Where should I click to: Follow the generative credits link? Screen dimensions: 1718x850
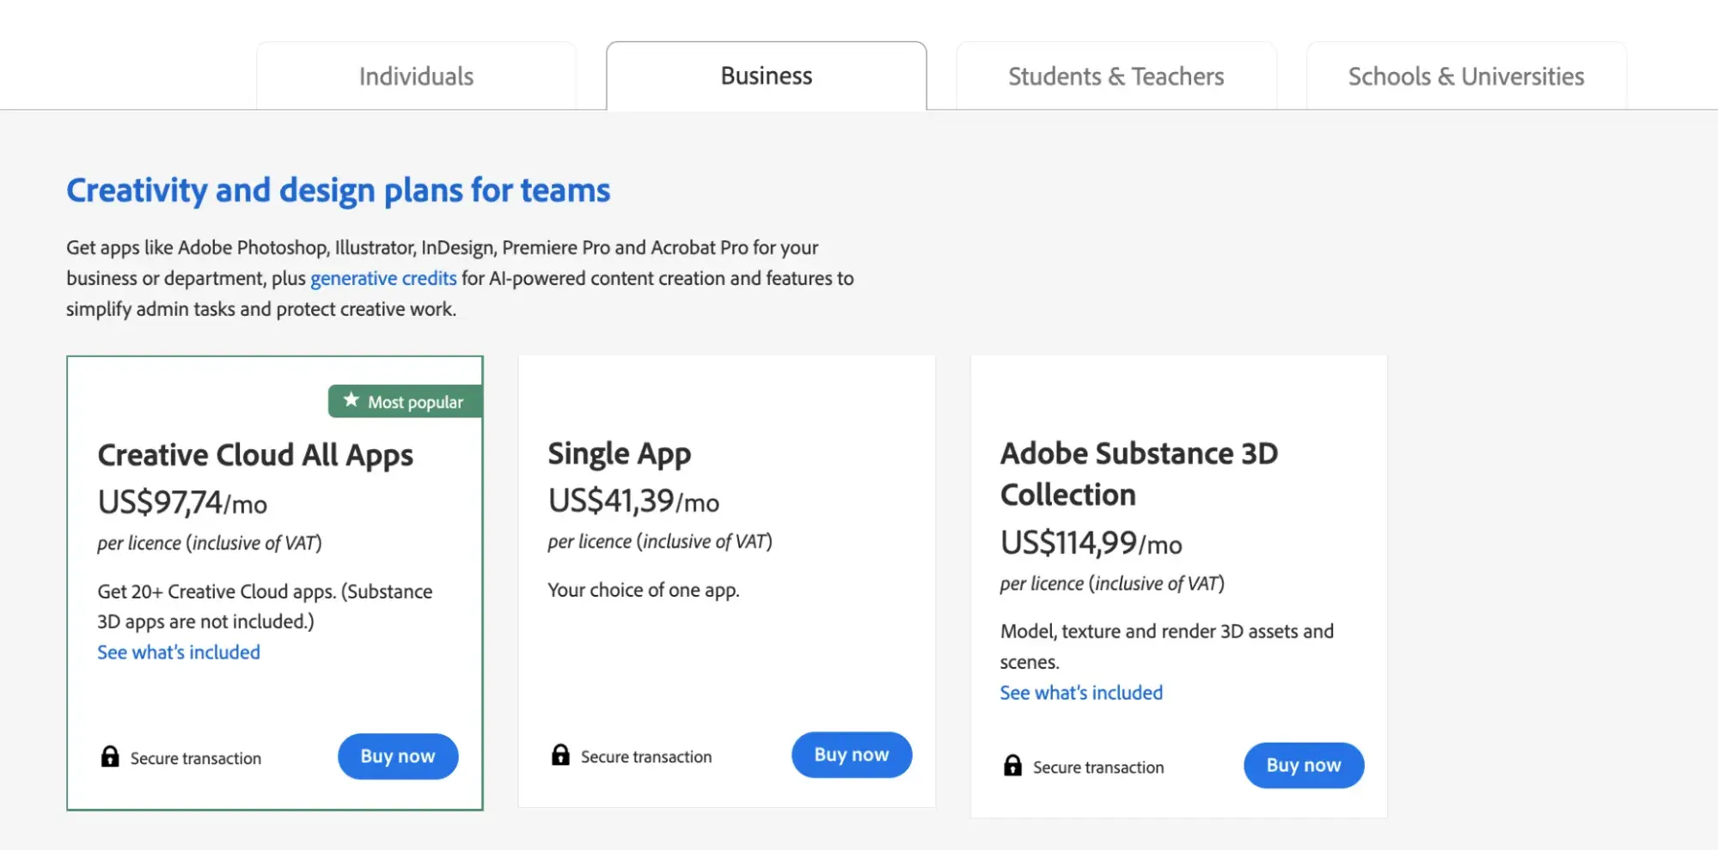pyautogui.click(x=383, y=278)
